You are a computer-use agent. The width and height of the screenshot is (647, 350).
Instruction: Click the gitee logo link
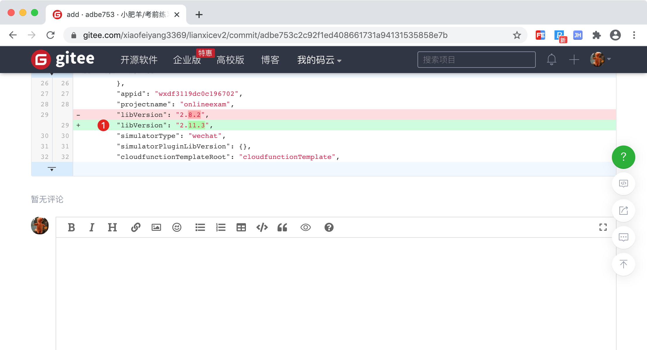pyautogui.click(x=63, y=59)
